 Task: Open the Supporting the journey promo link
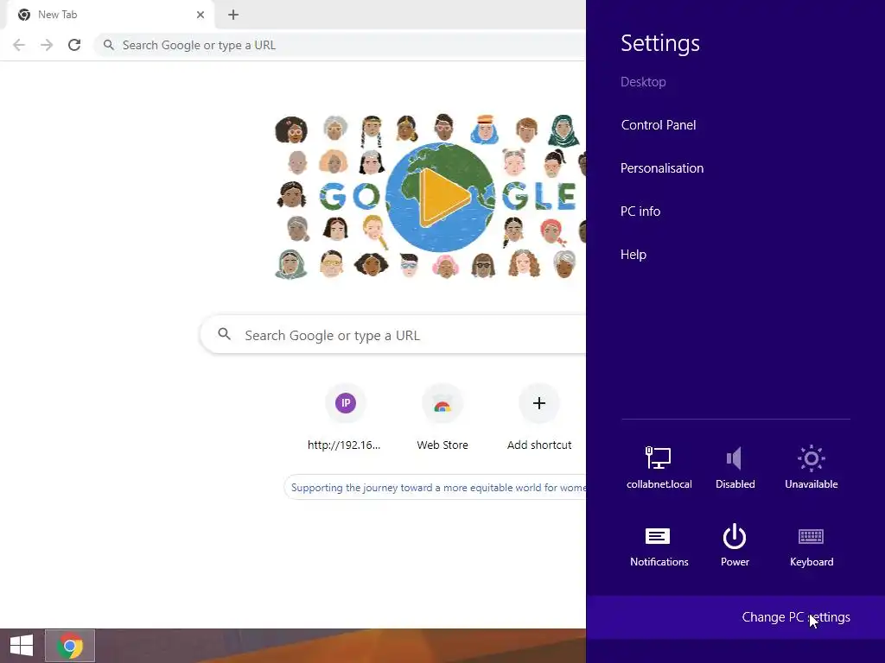point(436,488)
